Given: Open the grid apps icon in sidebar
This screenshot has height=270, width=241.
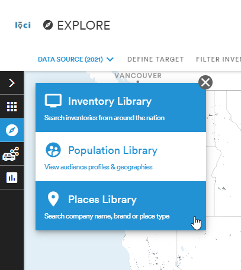Looking at the screenshot, I should [12, 107].
